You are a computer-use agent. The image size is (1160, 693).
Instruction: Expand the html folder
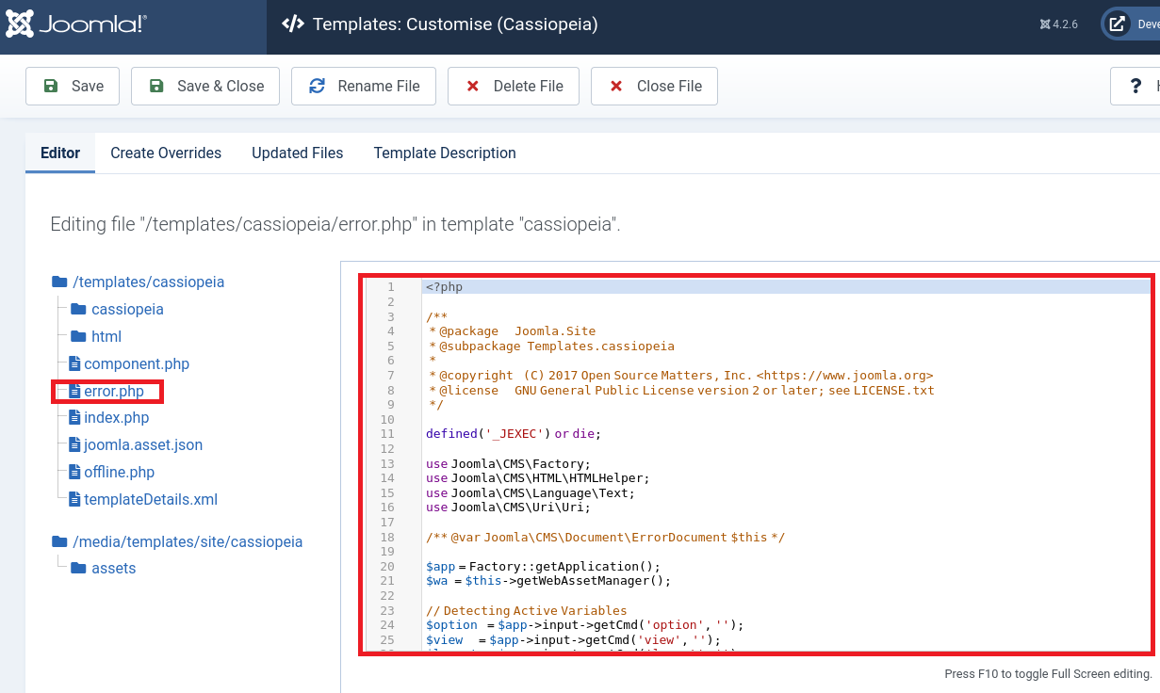106,336
